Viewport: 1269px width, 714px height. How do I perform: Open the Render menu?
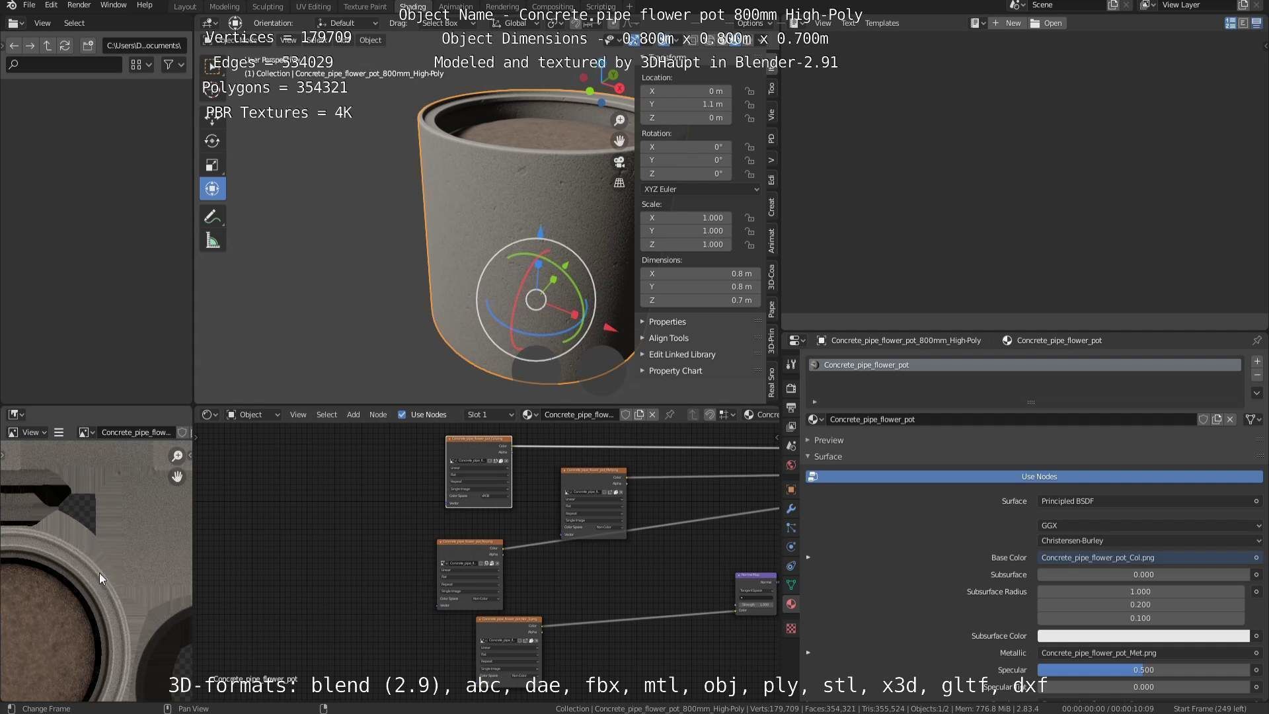(x=79, y=5)
